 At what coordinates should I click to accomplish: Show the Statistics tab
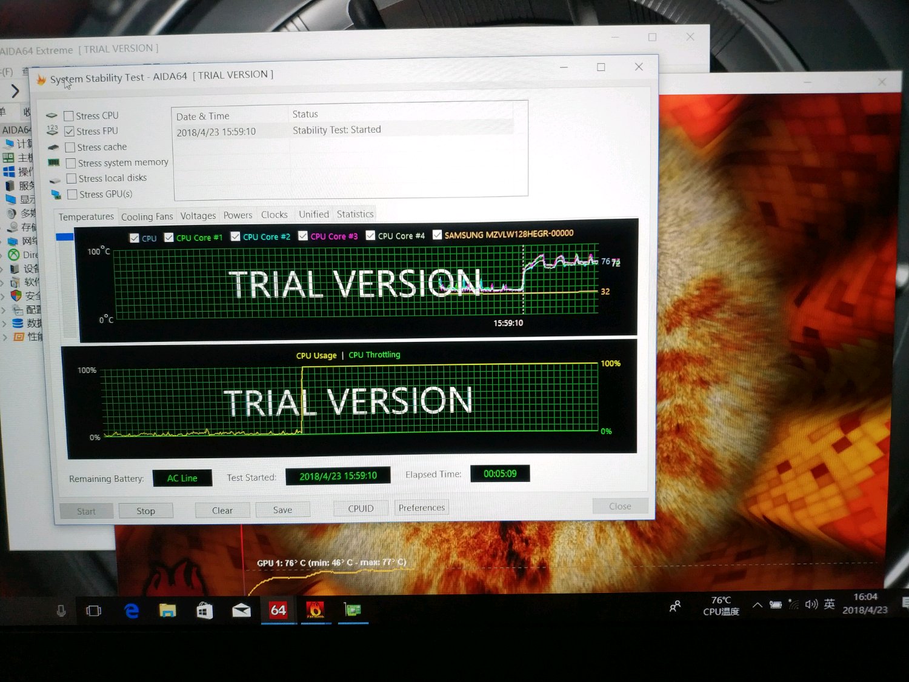[355, 214]
